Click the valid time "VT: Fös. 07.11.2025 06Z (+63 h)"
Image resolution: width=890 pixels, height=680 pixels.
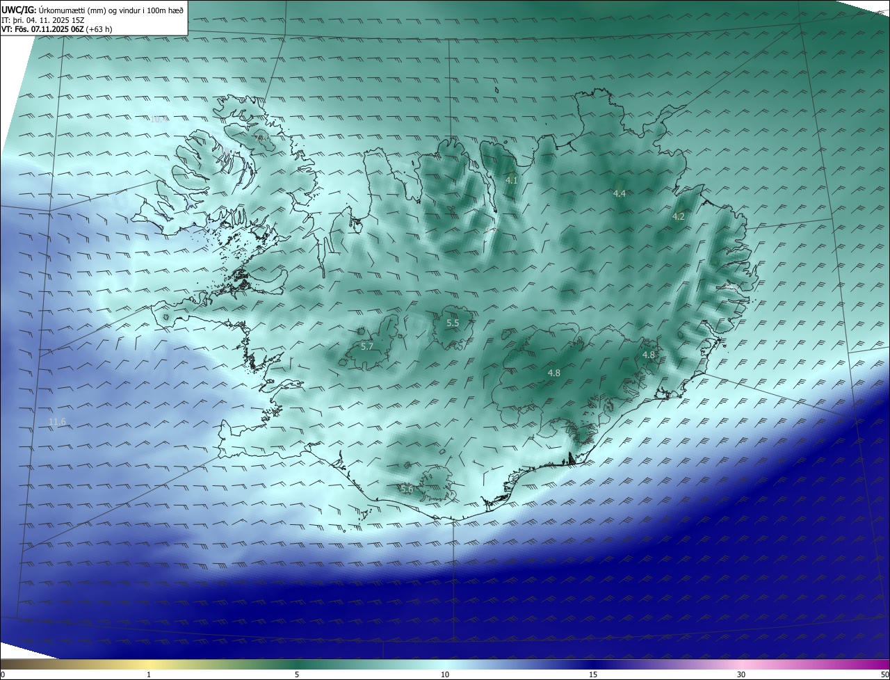(57, 29)
